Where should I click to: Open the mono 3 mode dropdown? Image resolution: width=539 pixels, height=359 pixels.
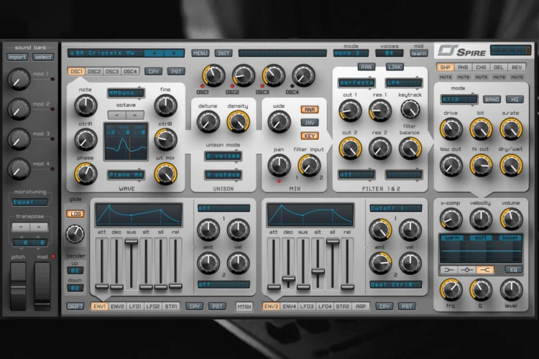pyautogui.click(x=351, y=53)
